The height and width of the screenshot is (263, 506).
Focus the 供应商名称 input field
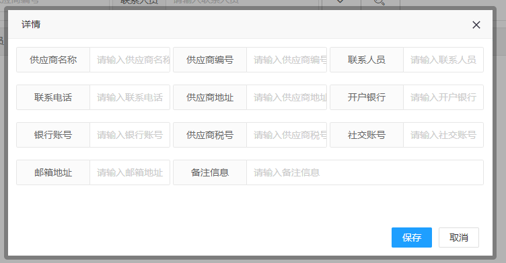[x=130, y=60]
